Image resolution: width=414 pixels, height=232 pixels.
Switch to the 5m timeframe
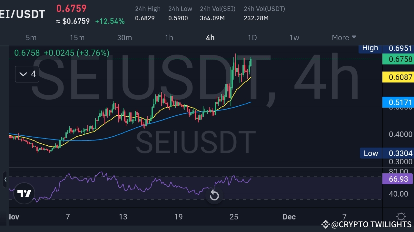coord(31,38)
